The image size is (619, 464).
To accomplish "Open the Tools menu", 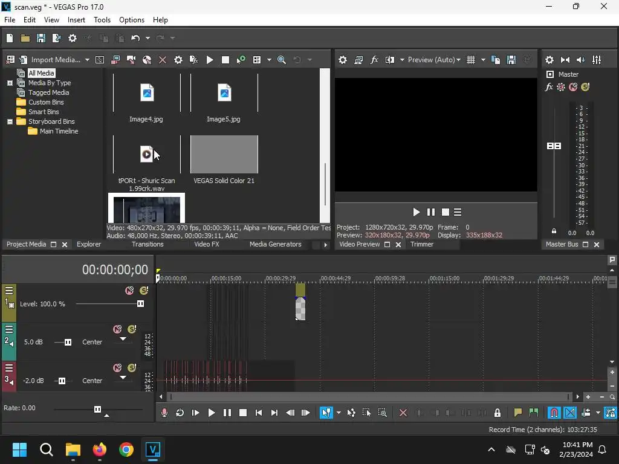I will (x=102, y=20).
